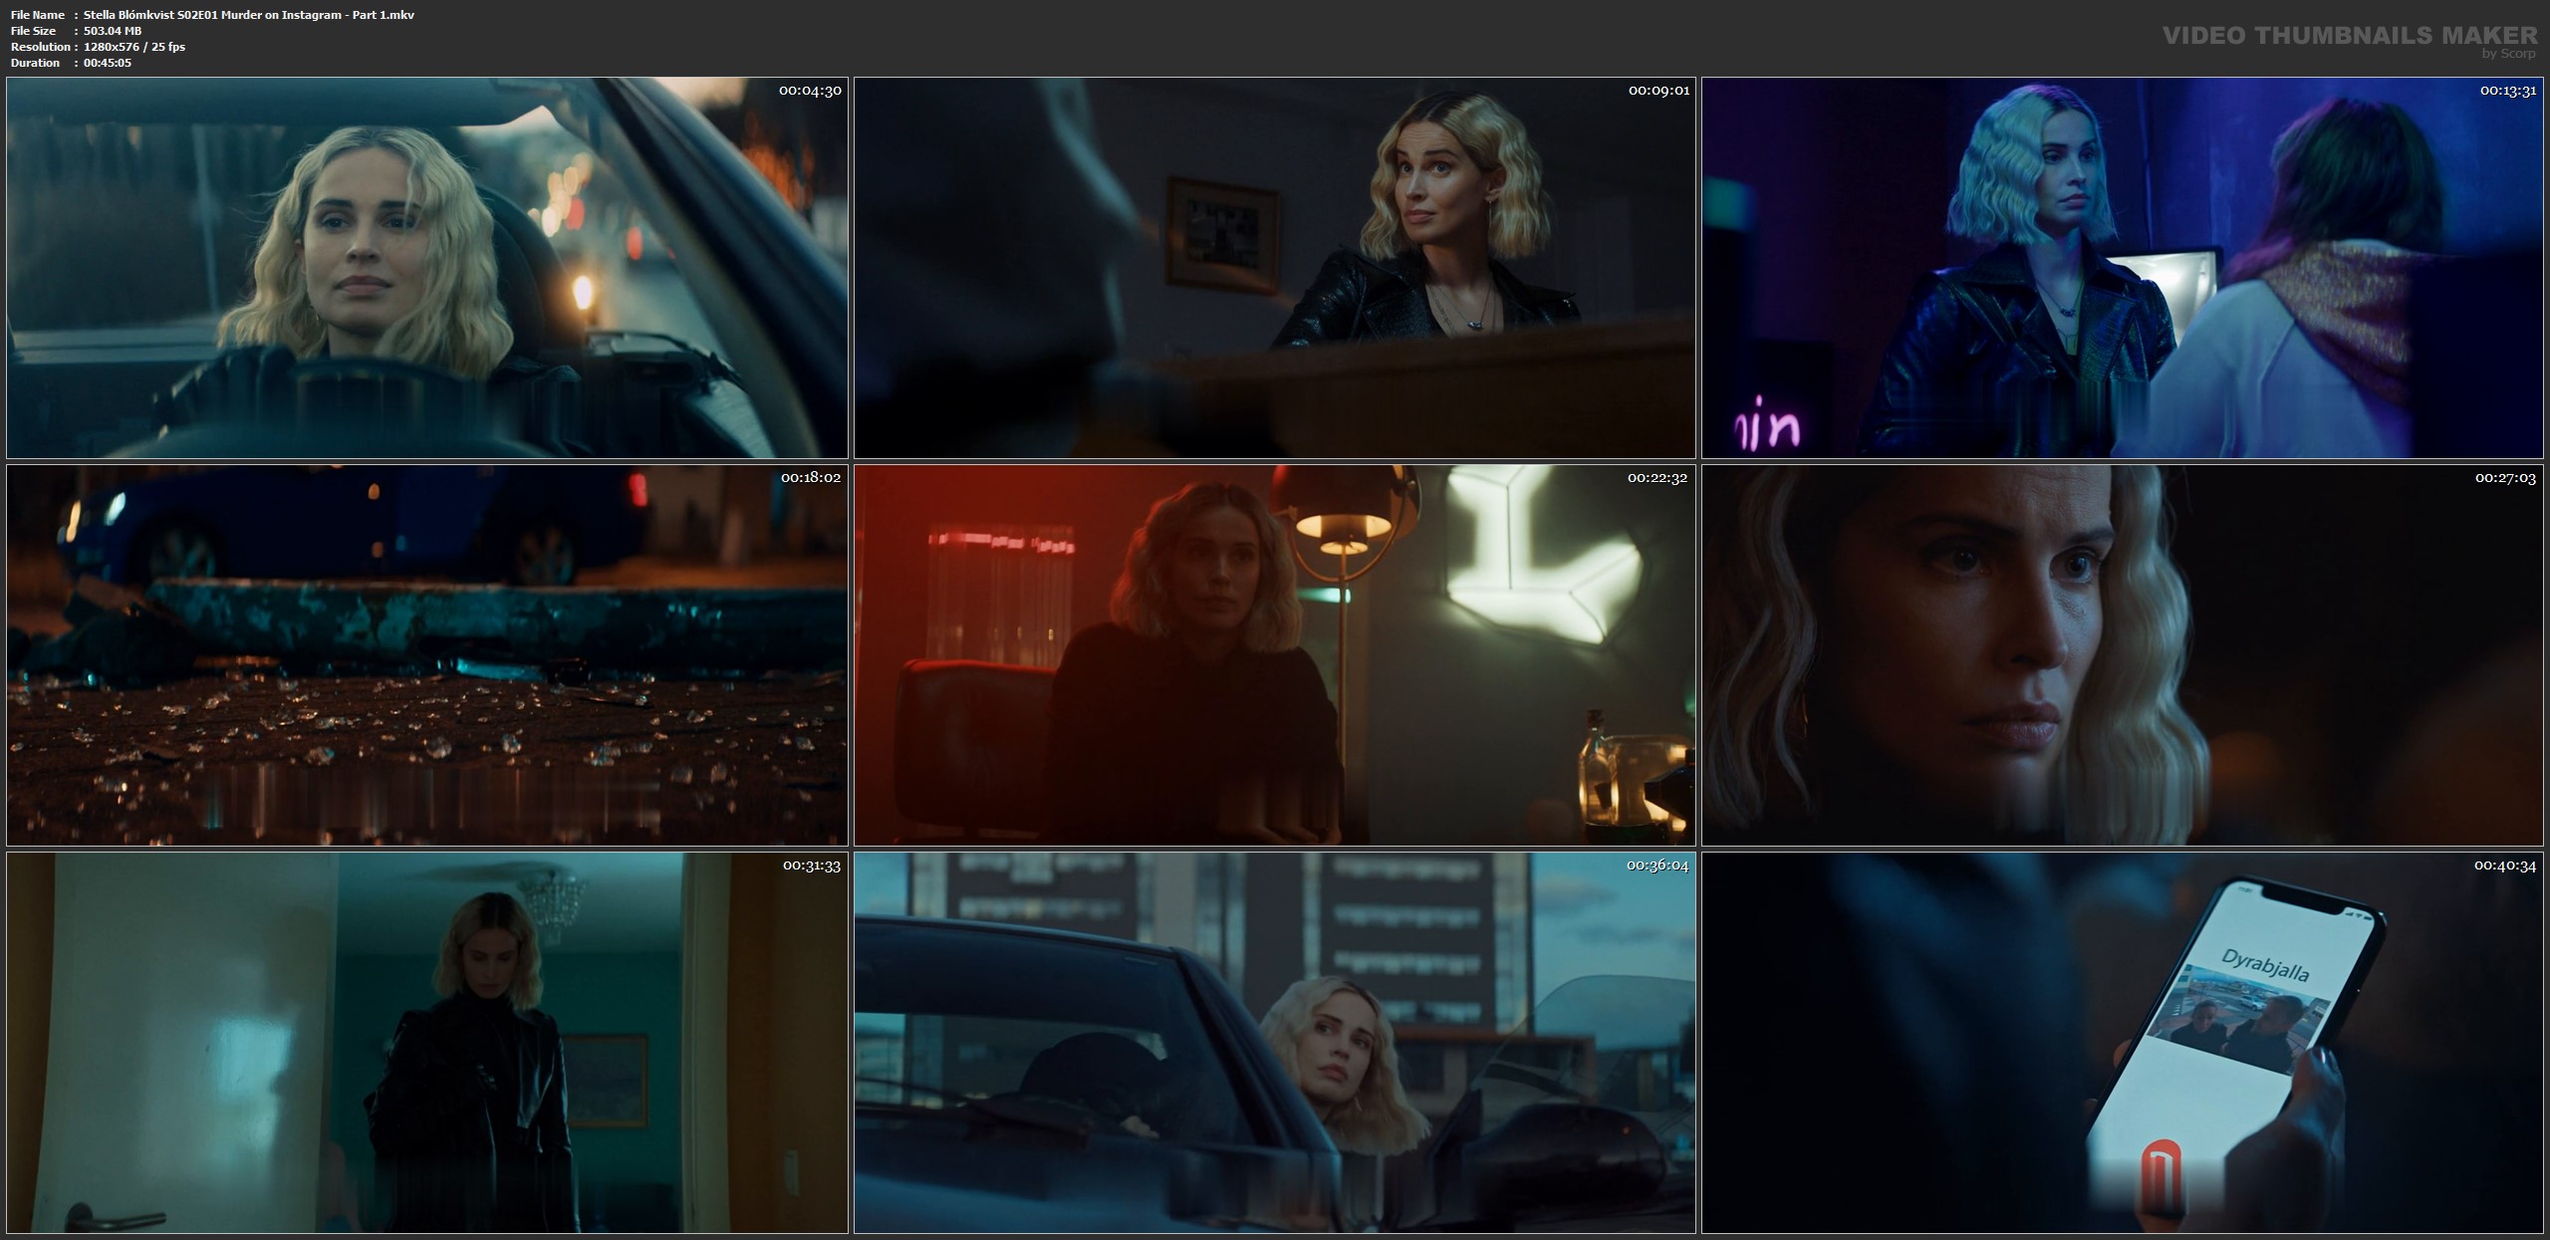Viewport: 2550px width, 1240px height.
Task: Click the red-lit room thumbnail at 00:22:32
Action: pos(1274,654)
